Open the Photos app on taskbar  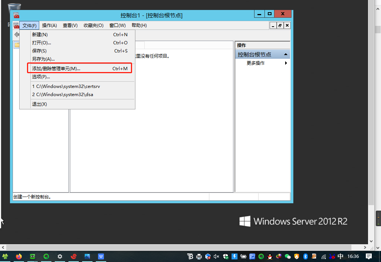pos(87,256)
